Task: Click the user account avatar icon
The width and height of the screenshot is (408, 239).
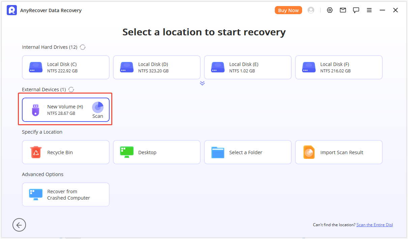Action: 311,10
